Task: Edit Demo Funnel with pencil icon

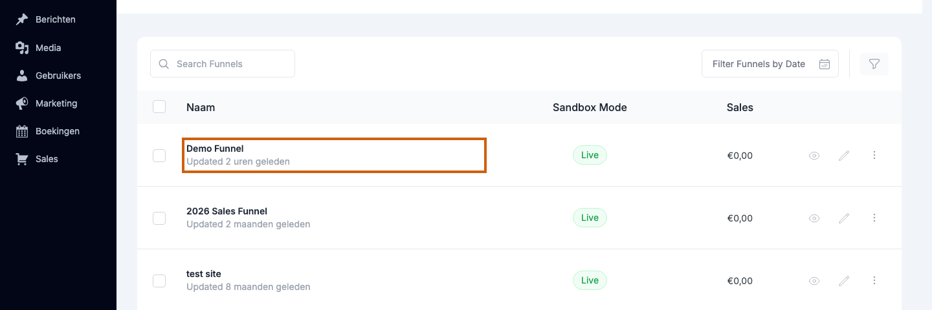Action: pyautogui.click(x=844, y=156)
